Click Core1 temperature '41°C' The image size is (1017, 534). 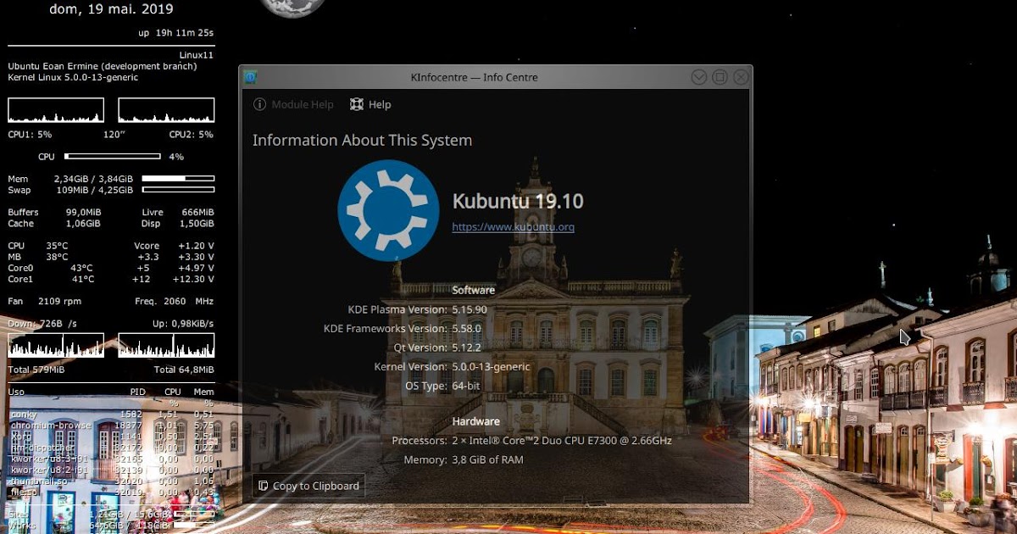click(82, 279)
